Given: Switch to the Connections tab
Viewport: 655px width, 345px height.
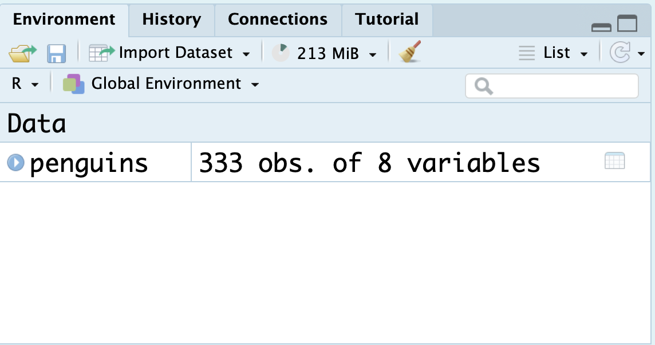Looking at the screenshot, I should pyautogui.click(x=278, y=19).
